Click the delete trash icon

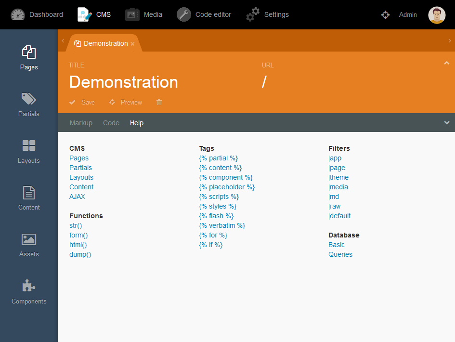coord(159,102)
